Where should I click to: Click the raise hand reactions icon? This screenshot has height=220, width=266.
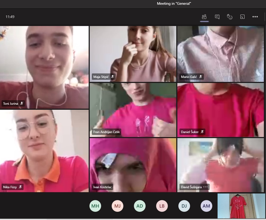coord(229,17)
